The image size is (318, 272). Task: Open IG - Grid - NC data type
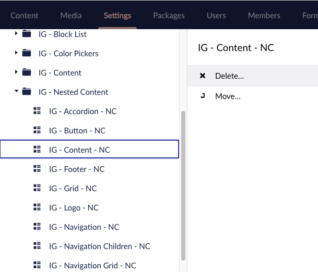coord(73,189)
